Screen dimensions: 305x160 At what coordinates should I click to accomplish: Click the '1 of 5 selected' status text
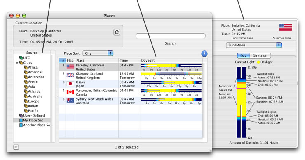click(x=127, y=147)
